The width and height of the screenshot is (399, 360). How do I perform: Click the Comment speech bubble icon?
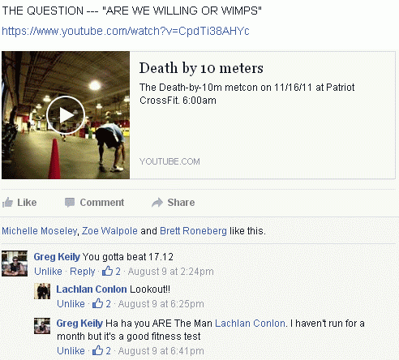point(70,203)
